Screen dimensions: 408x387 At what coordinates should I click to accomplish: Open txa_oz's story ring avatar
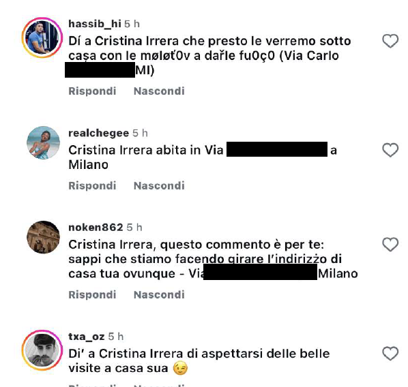pos(42,350)
